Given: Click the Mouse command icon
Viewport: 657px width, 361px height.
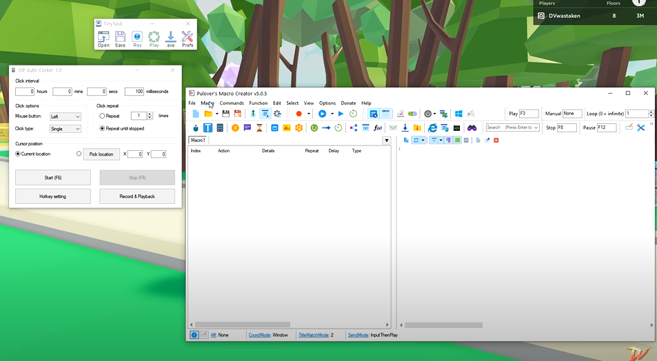Looking at the screenshot, I should click(x=196, y=127).
